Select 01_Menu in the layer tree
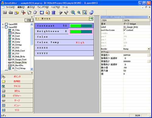 tap(16, 33)
